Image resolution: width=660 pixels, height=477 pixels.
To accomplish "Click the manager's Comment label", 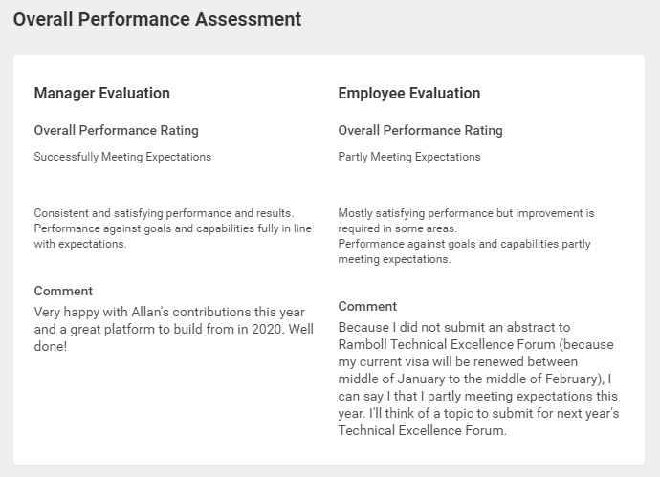I will pos(63,291).
